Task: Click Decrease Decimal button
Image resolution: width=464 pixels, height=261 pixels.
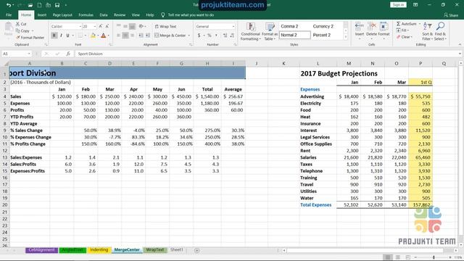Action: [232, 36]
